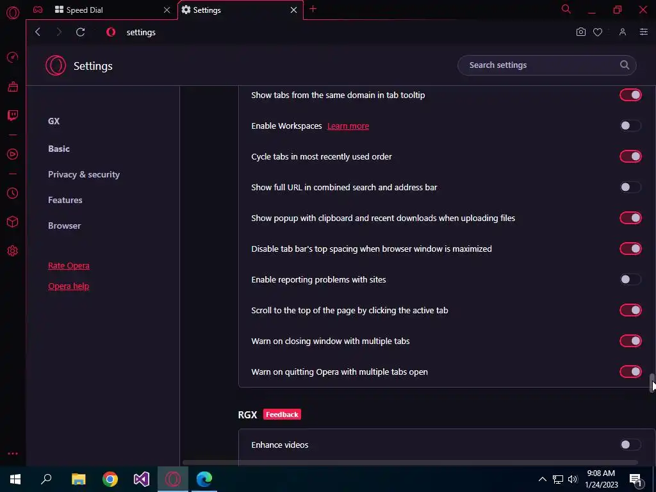
Task: Click the horizontal scrollbar at the bottom
Action: [x=410, y=463]
